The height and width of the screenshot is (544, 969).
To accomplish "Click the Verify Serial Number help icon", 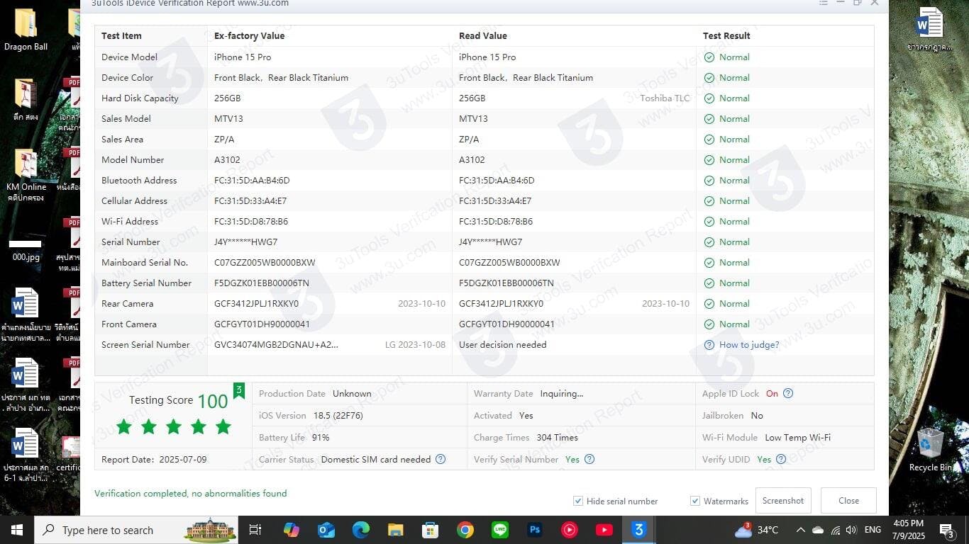I will [589, 459].
